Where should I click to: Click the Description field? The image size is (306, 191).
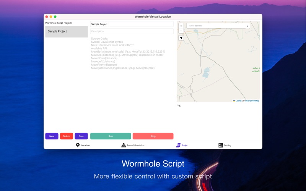click(132, 31)
